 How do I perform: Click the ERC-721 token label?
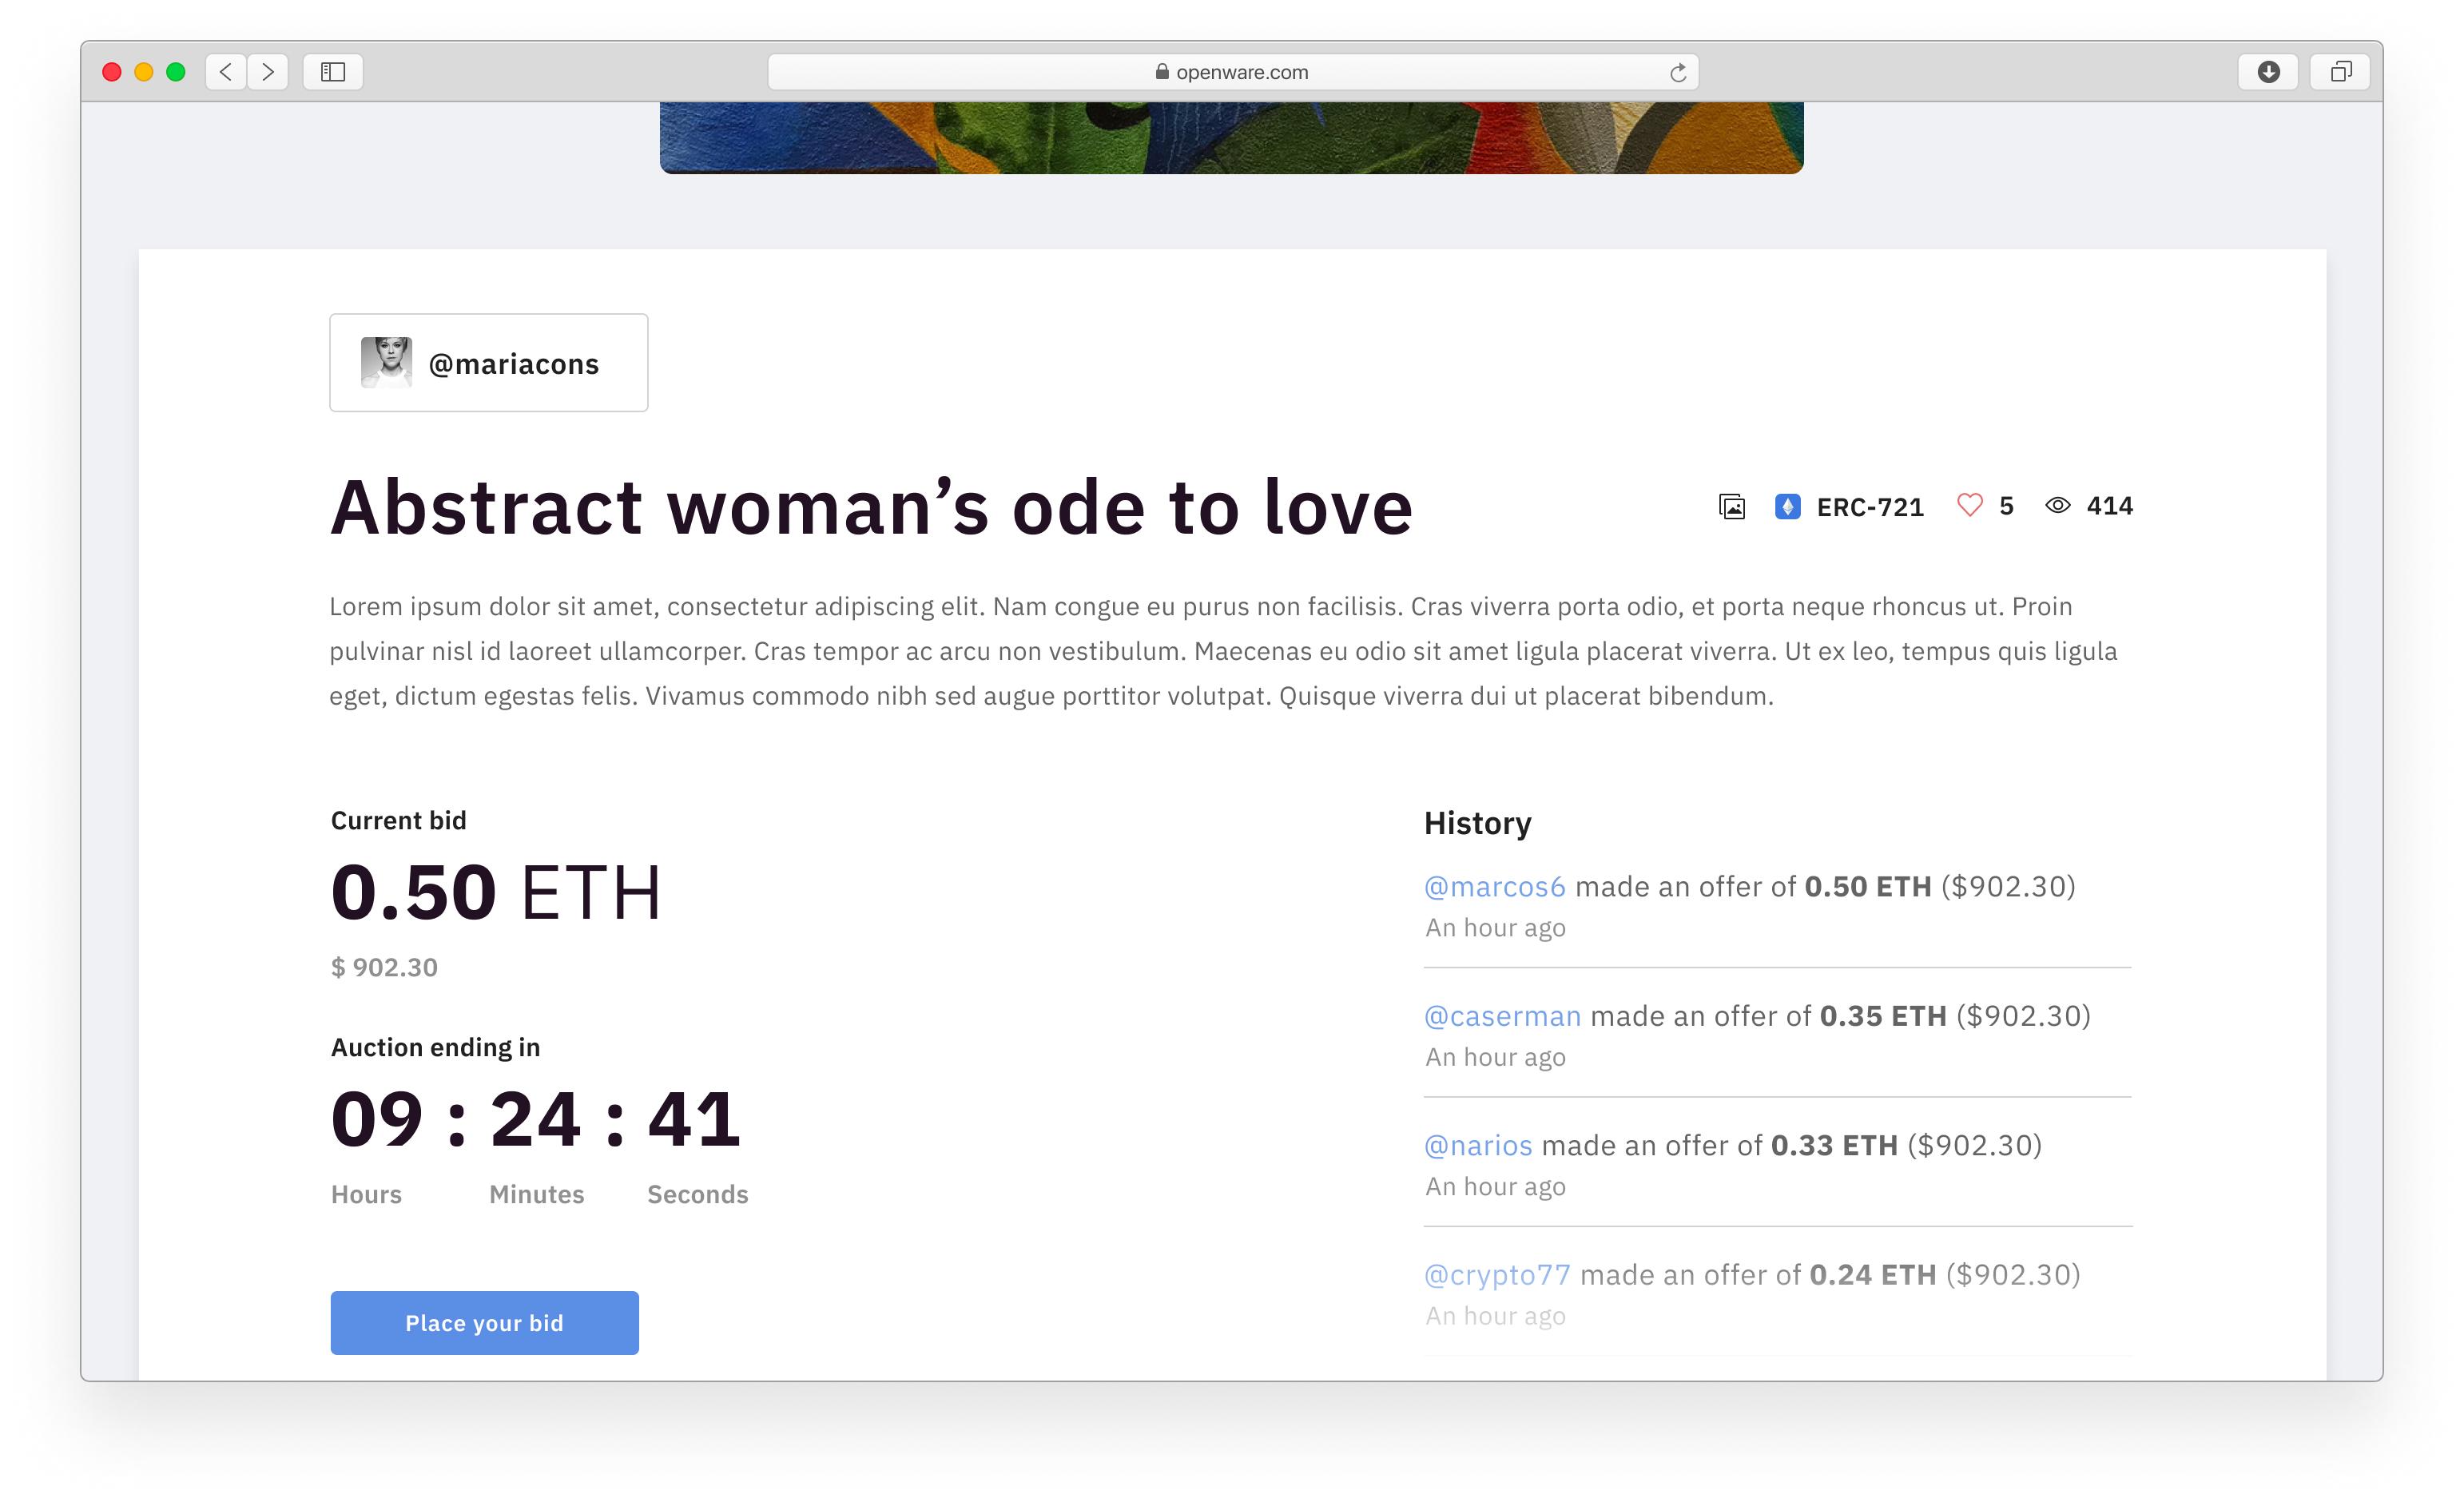click(x=1870, y=507)
